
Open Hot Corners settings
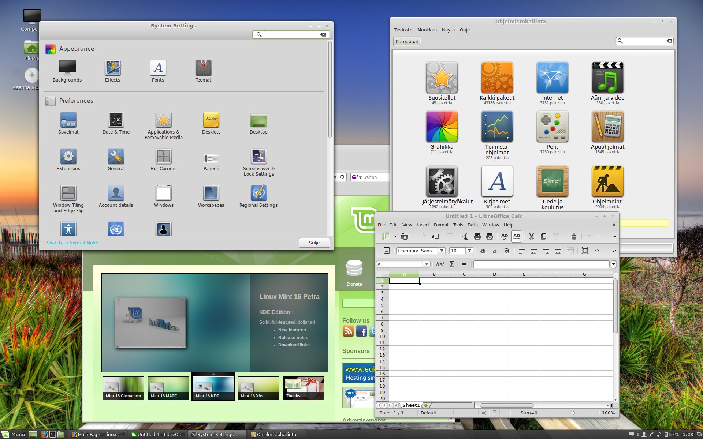(x=164, y=160)
